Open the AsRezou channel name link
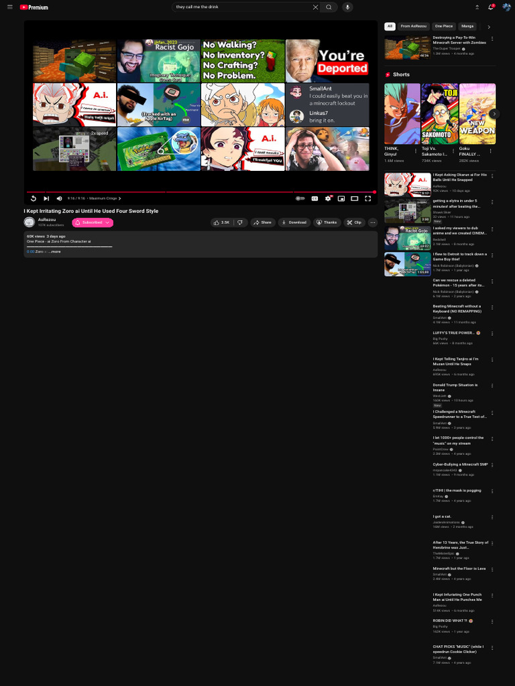Screen dimensions: 515x686 47,220
